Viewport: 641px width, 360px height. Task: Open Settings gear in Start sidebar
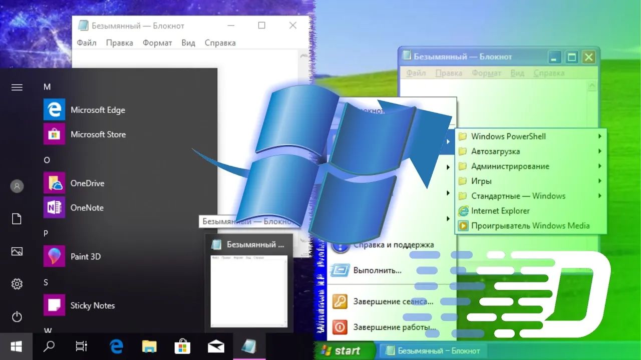pos(17,284)
